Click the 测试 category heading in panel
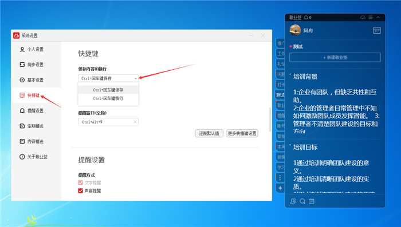The width and height of the screenshot is (401, 227). (x=298, y=46)
